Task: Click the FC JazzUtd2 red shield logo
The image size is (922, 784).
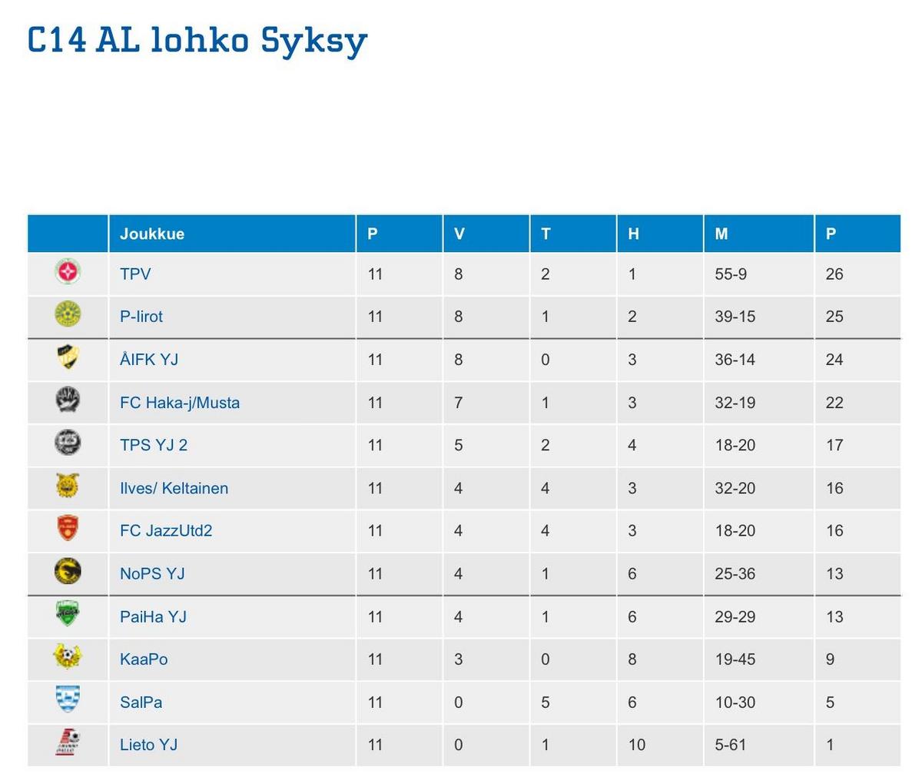Action: pos(68,529)
